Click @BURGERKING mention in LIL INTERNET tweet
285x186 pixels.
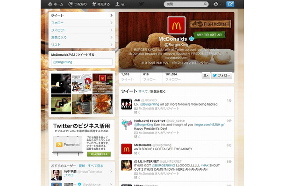click(164, 166)
